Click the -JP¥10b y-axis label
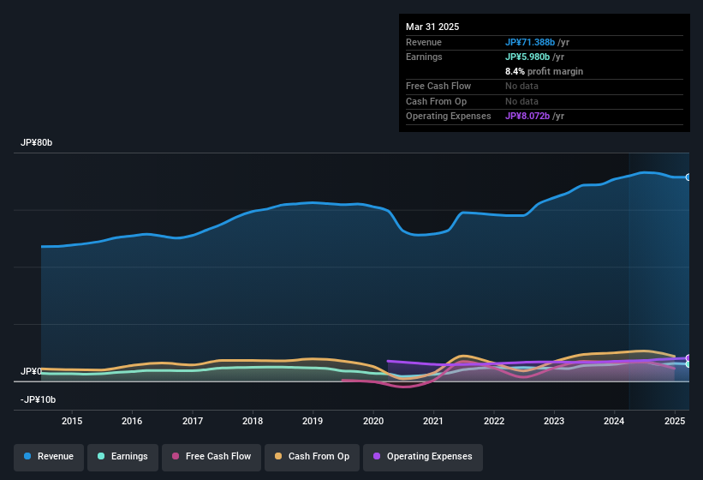 coord(39,399)
